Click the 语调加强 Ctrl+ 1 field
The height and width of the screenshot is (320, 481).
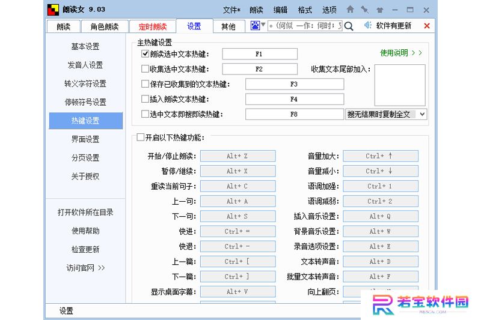[x=381, y=186]
